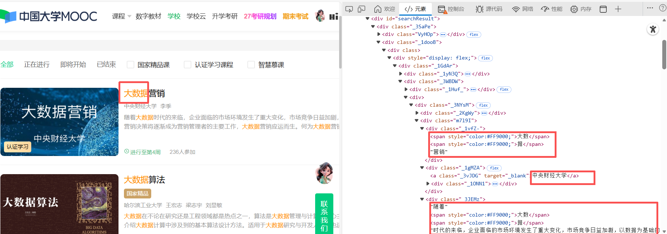Open the 性能 performance tab
This screenshot has width=667, height=234.
click(x=551, y=9)
